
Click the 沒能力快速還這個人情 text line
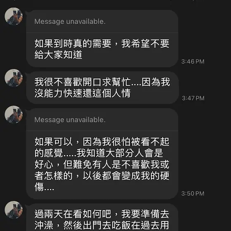click(82, 93)
